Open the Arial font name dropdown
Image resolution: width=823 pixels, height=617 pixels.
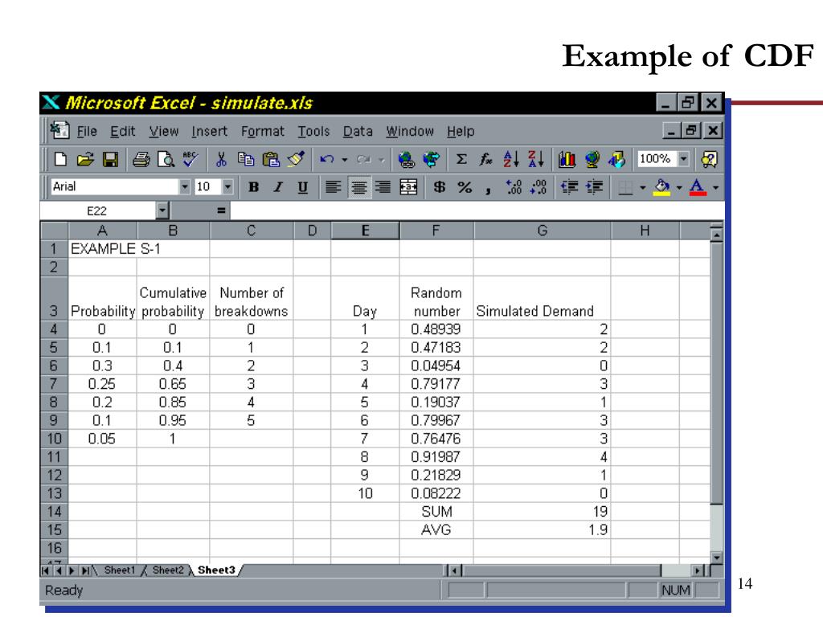tap(186, 187)
